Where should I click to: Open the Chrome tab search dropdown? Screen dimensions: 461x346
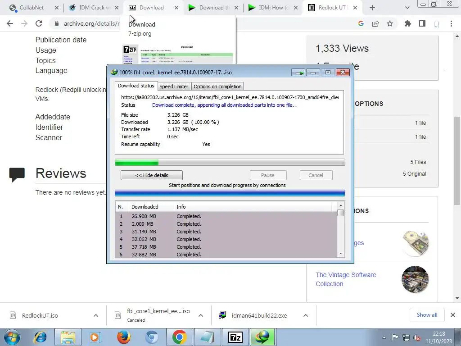pos(407,8)
